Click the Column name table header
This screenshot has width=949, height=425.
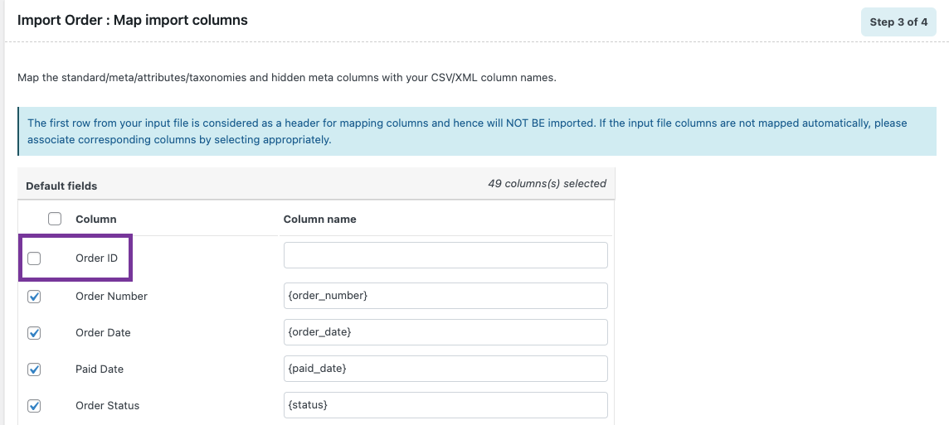(319, 220)
